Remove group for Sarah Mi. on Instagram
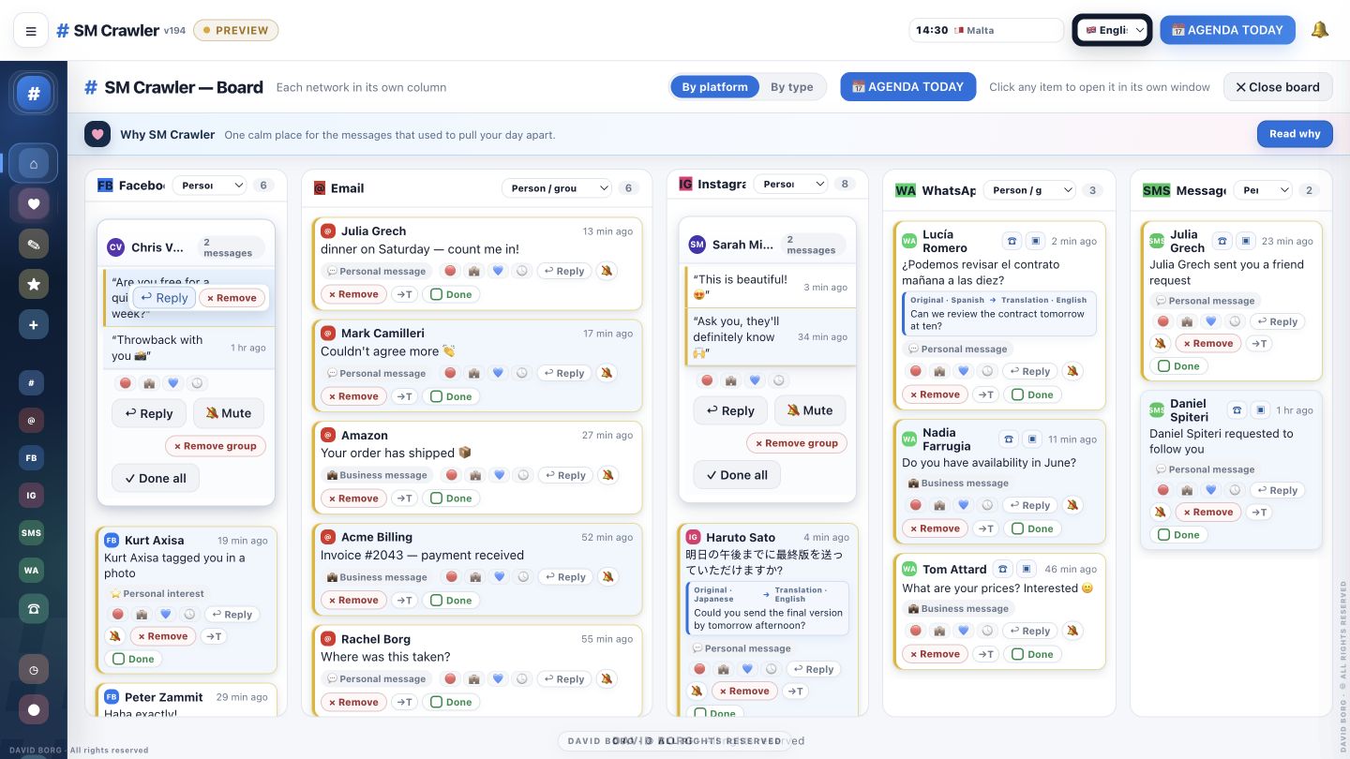Viewport: 1350px width, 759px height. 797,443
